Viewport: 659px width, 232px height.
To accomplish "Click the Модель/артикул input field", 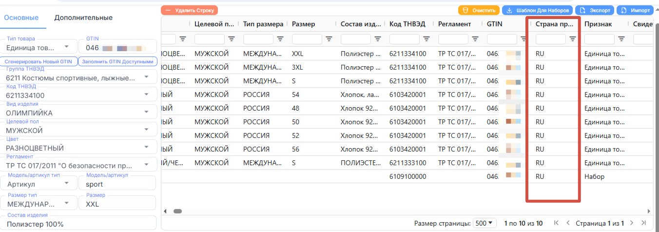I will click(x=117, y=183).
